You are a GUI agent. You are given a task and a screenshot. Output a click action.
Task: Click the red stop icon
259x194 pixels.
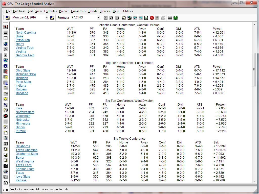point(152,18)
